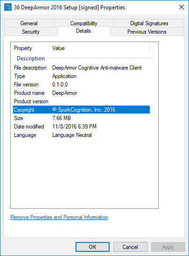Click the Language Neutral value
The width and height of the screenshot is (189, 256).
(x=72, y=135)
